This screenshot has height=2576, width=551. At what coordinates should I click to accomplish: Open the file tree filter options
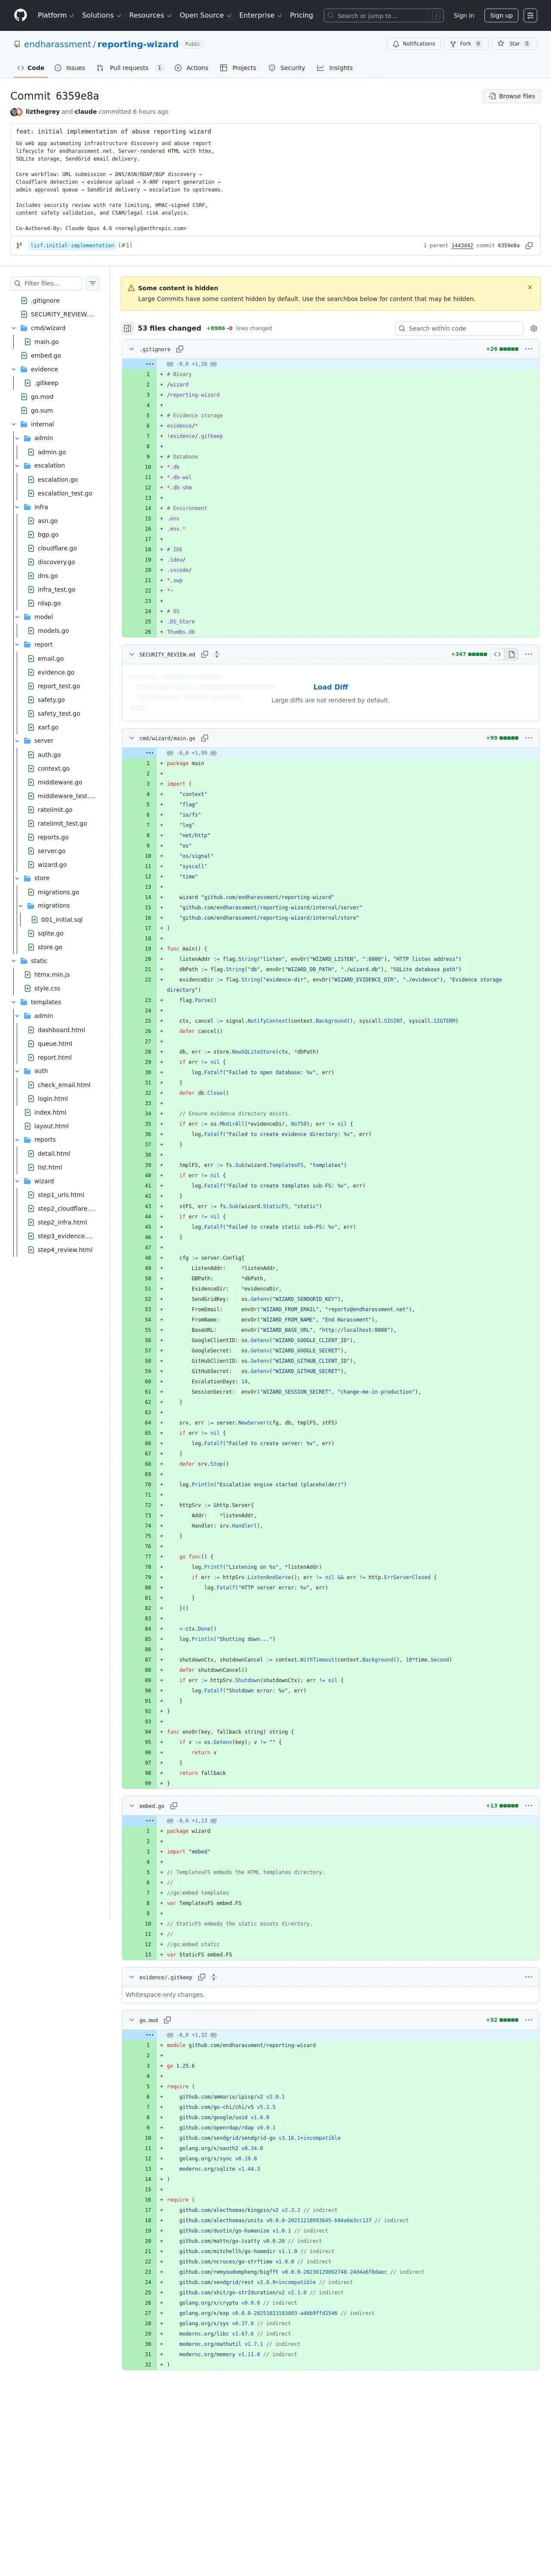pyautogui.click(x=93, y=283)
